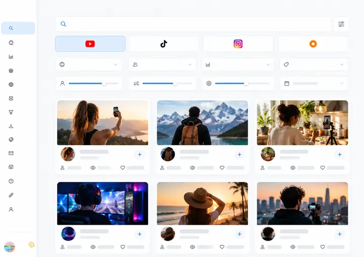Open the rocket icon in the sidebar
Image resolution: width=364 pixels, height=257 pixels.
coord(11,195)
